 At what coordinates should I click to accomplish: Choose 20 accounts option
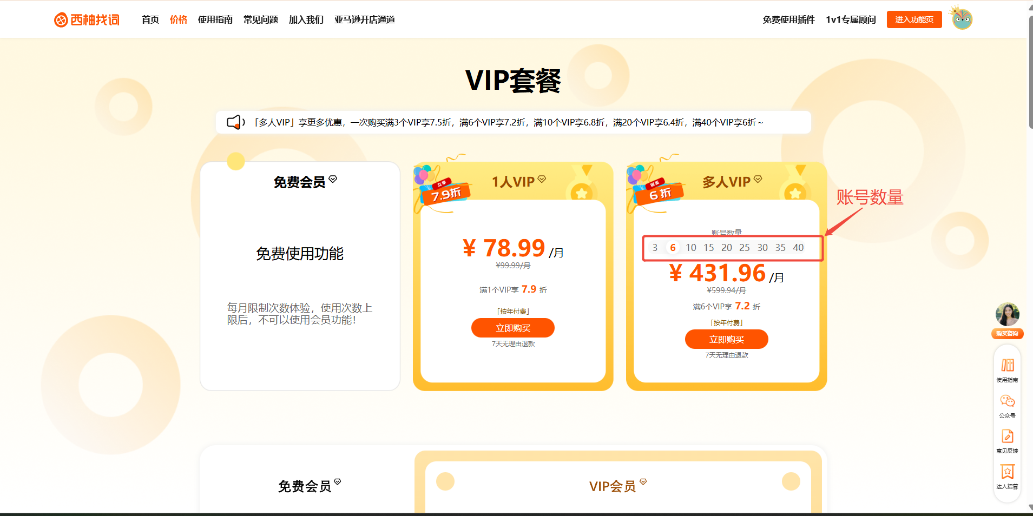[x=727, y=248]
